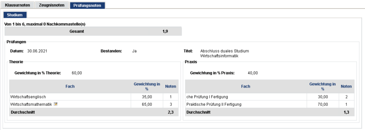The width and height of the screenshot is (365, 130).
Task: Sort Theorie table by Fach header
Action: (x=70, y=86)
